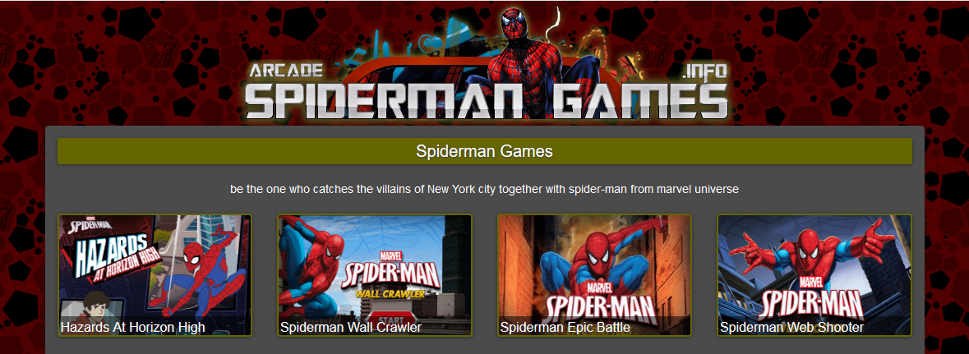Screen dimensions: 969x354
Task: Click the villains of New York description text
Action: pos(485,189)
